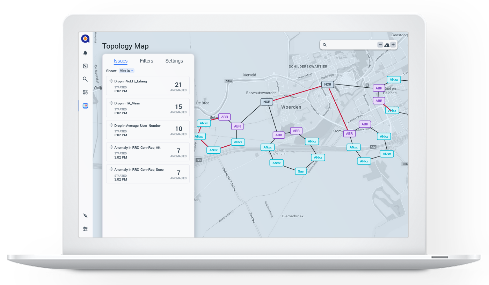Open the activity chart sidebar icon
Viewport: 489px width, 285px height.
pos(85,66)
